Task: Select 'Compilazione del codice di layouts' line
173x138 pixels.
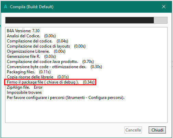Action: click(x=46, y=46)
